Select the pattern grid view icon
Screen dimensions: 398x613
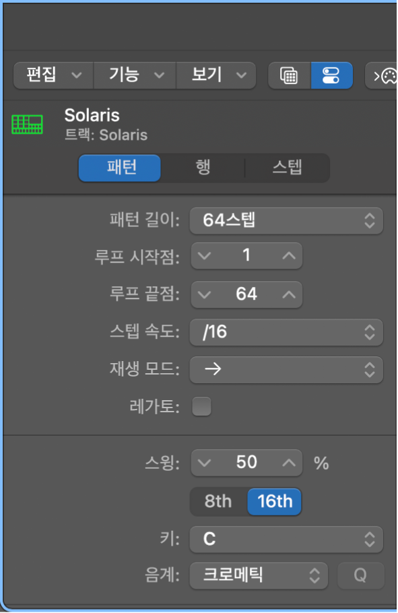pyautogui.click(x=289, y=75)
